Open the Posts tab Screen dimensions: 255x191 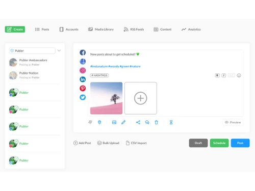[x=42, y=30]
